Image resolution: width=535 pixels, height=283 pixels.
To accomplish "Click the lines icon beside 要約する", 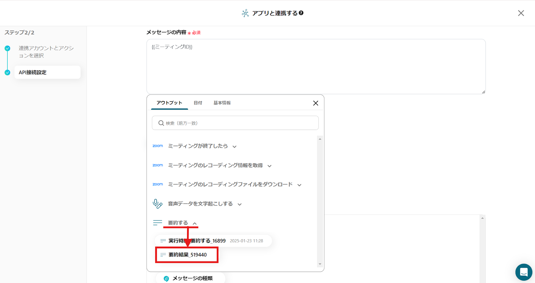I will 157,223.
